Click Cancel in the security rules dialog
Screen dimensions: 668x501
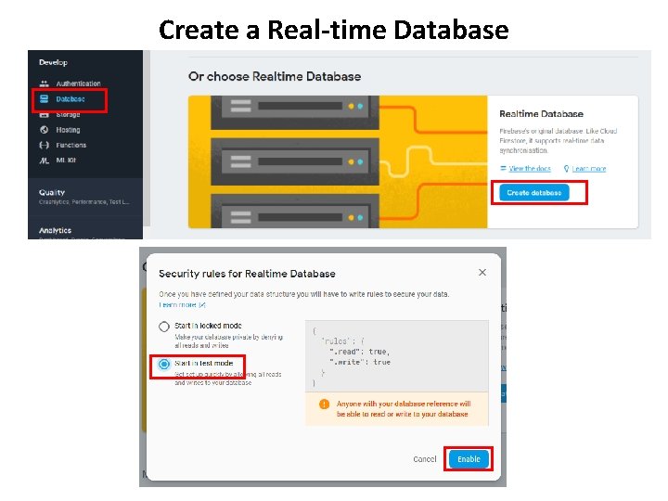coord(425,459)
